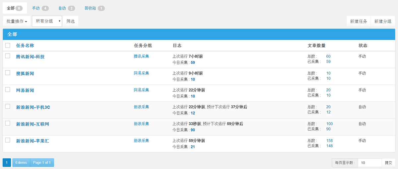The width and height of the screenshot is (398, 169).
Task: Open the 网易新闻 task link
Action: click(25, 90)
